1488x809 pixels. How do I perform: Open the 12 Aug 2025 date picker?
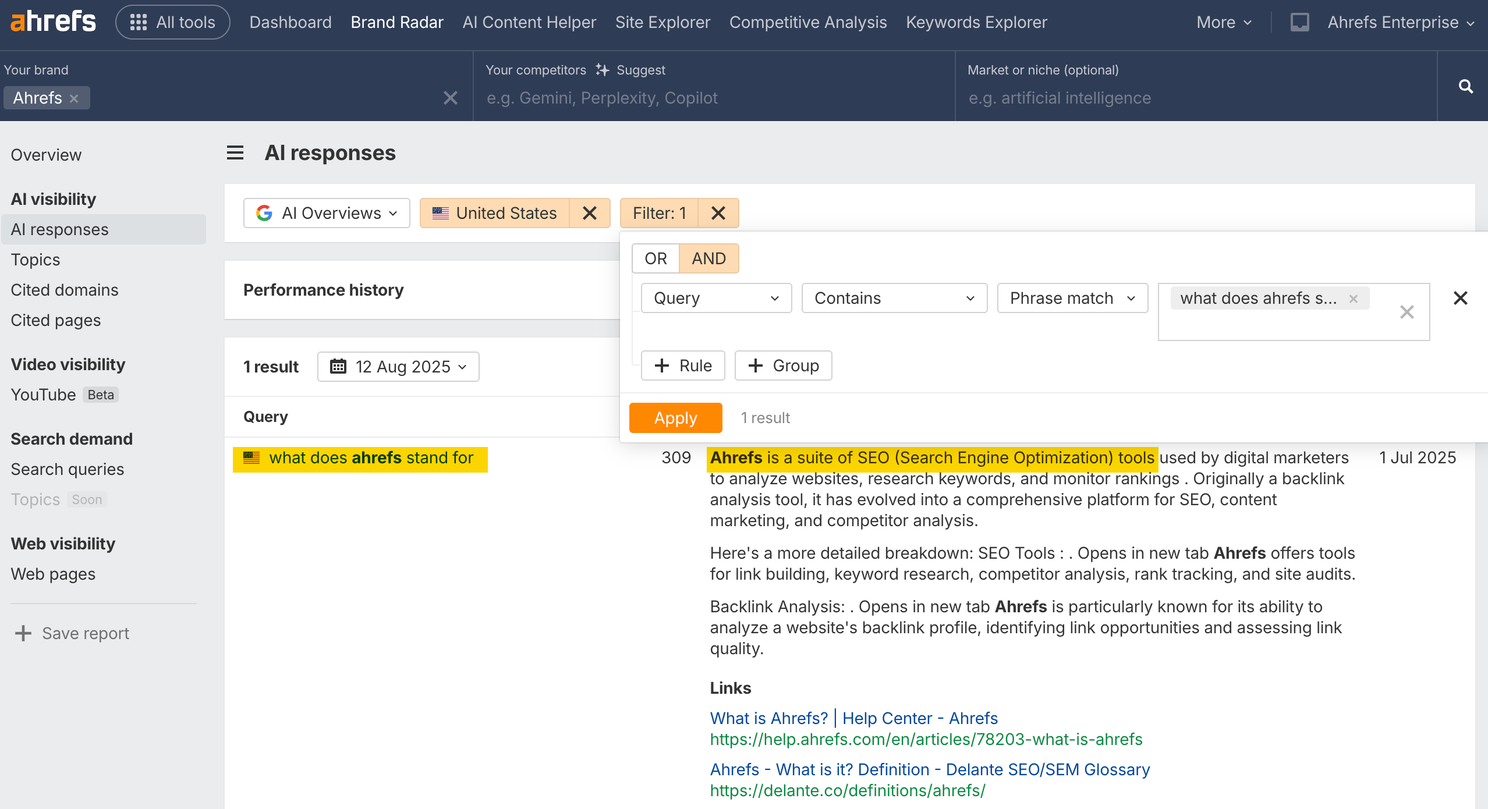pos(398,367)
